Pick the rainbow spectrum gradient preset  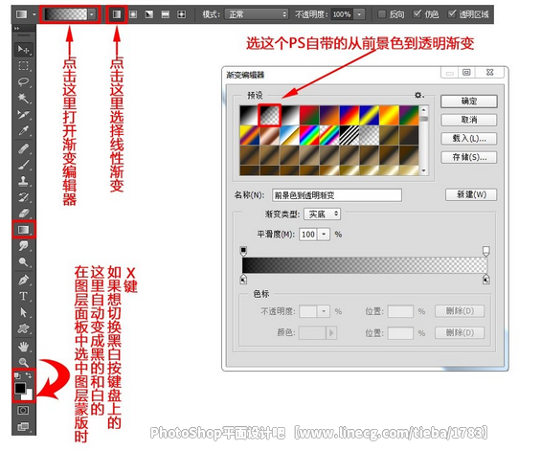309,135
